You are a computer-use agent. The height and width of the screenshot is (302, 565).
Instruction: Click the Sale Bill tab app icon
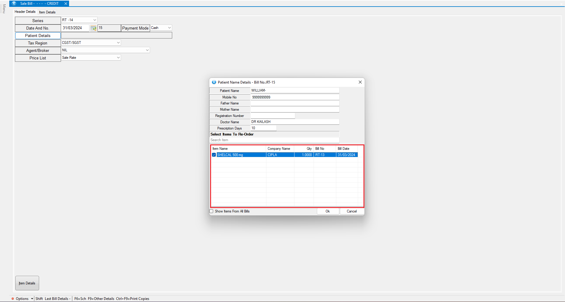coord(14,4)
